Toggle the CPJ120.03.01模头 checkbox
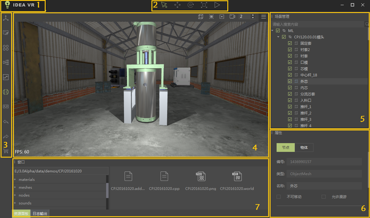The image size is (370, 218). point(284,37)
